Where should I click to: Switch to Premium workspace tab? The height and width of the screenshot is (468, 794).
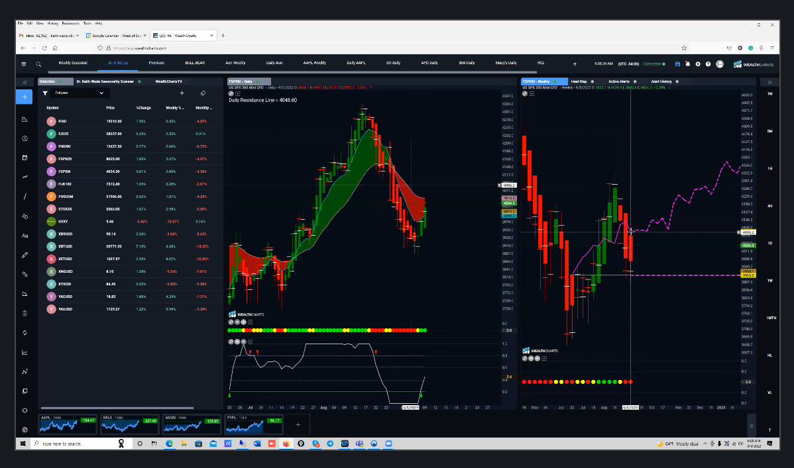(x=156, y=63)
